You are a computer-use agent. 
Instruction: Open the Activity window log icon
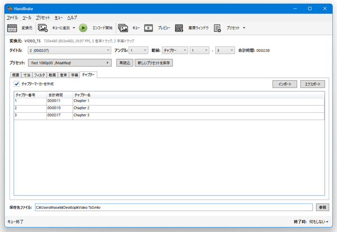coord(179,28)
